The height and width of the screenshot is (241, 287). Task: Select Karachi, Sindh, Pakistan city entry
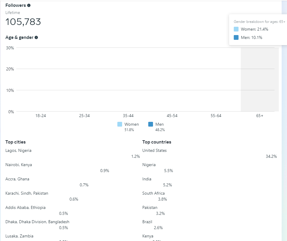pos(27,193)
